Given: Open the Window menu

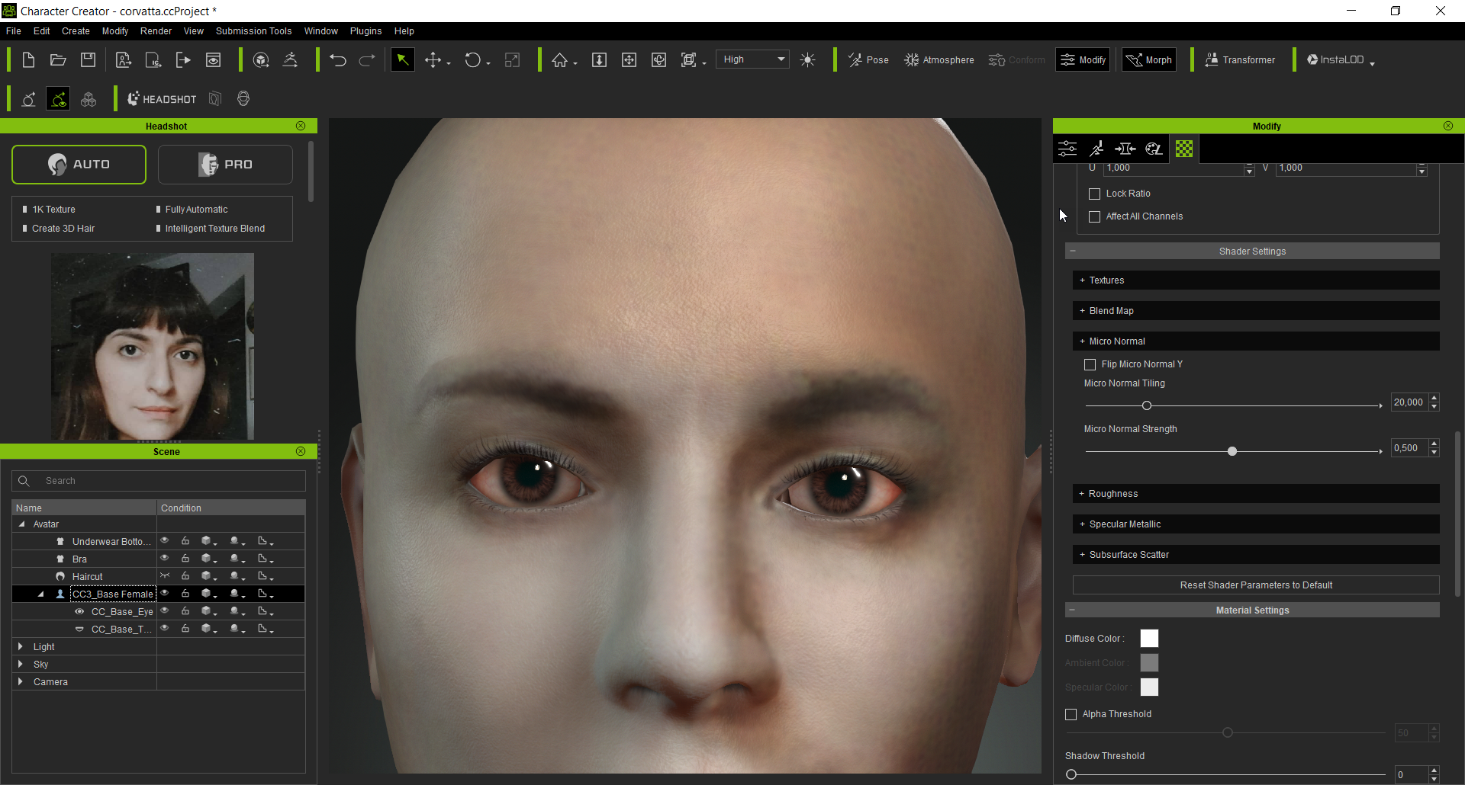Looking at the screenshot, I should pos(320,31).
